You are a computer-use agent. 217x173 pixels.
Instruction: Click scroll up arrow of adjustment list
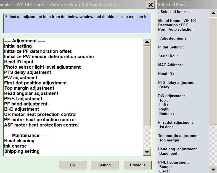point(147,42)
